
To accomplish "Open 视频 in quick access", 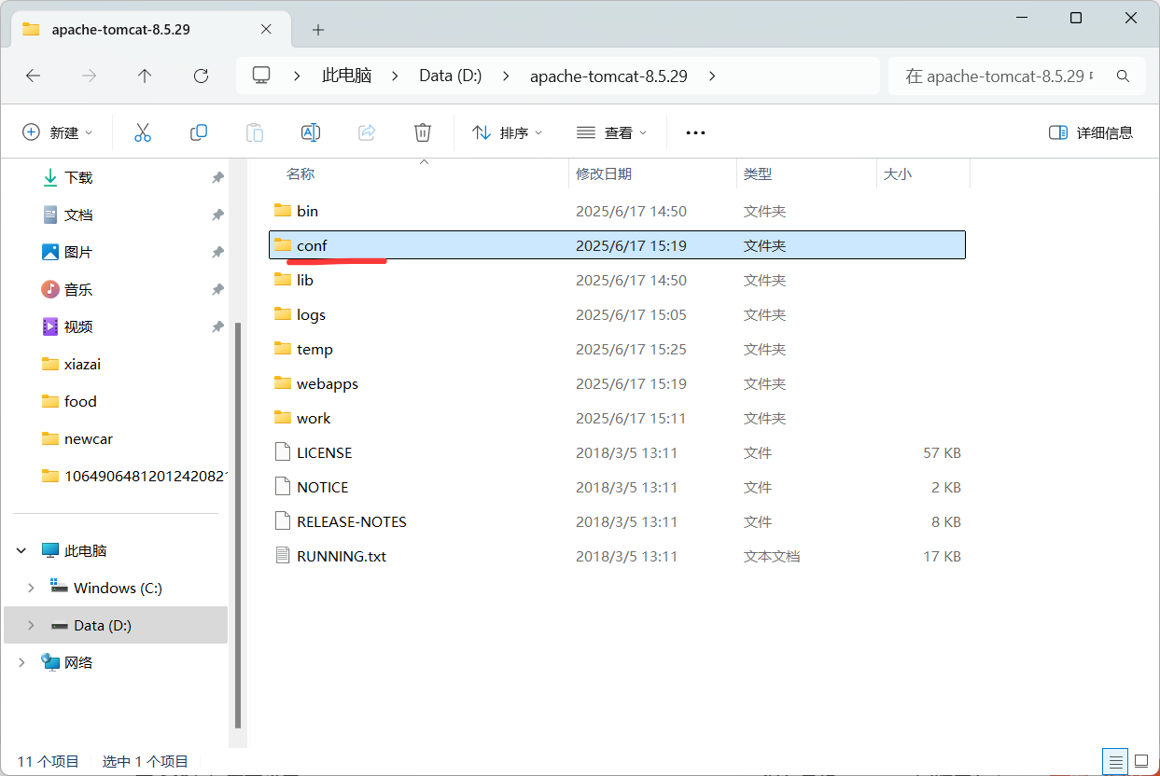I will [78, 326].
